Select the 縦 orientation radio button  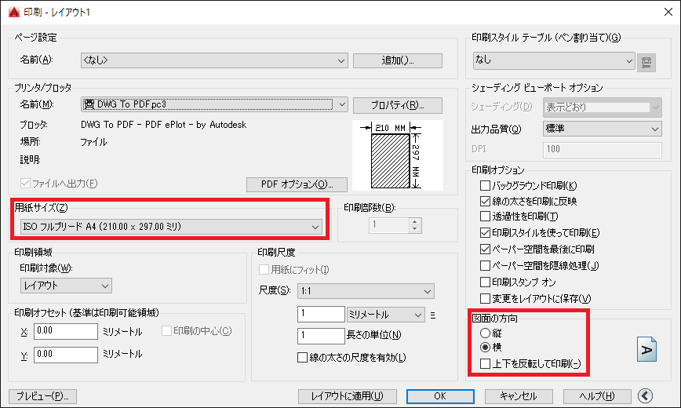[485, 333]
